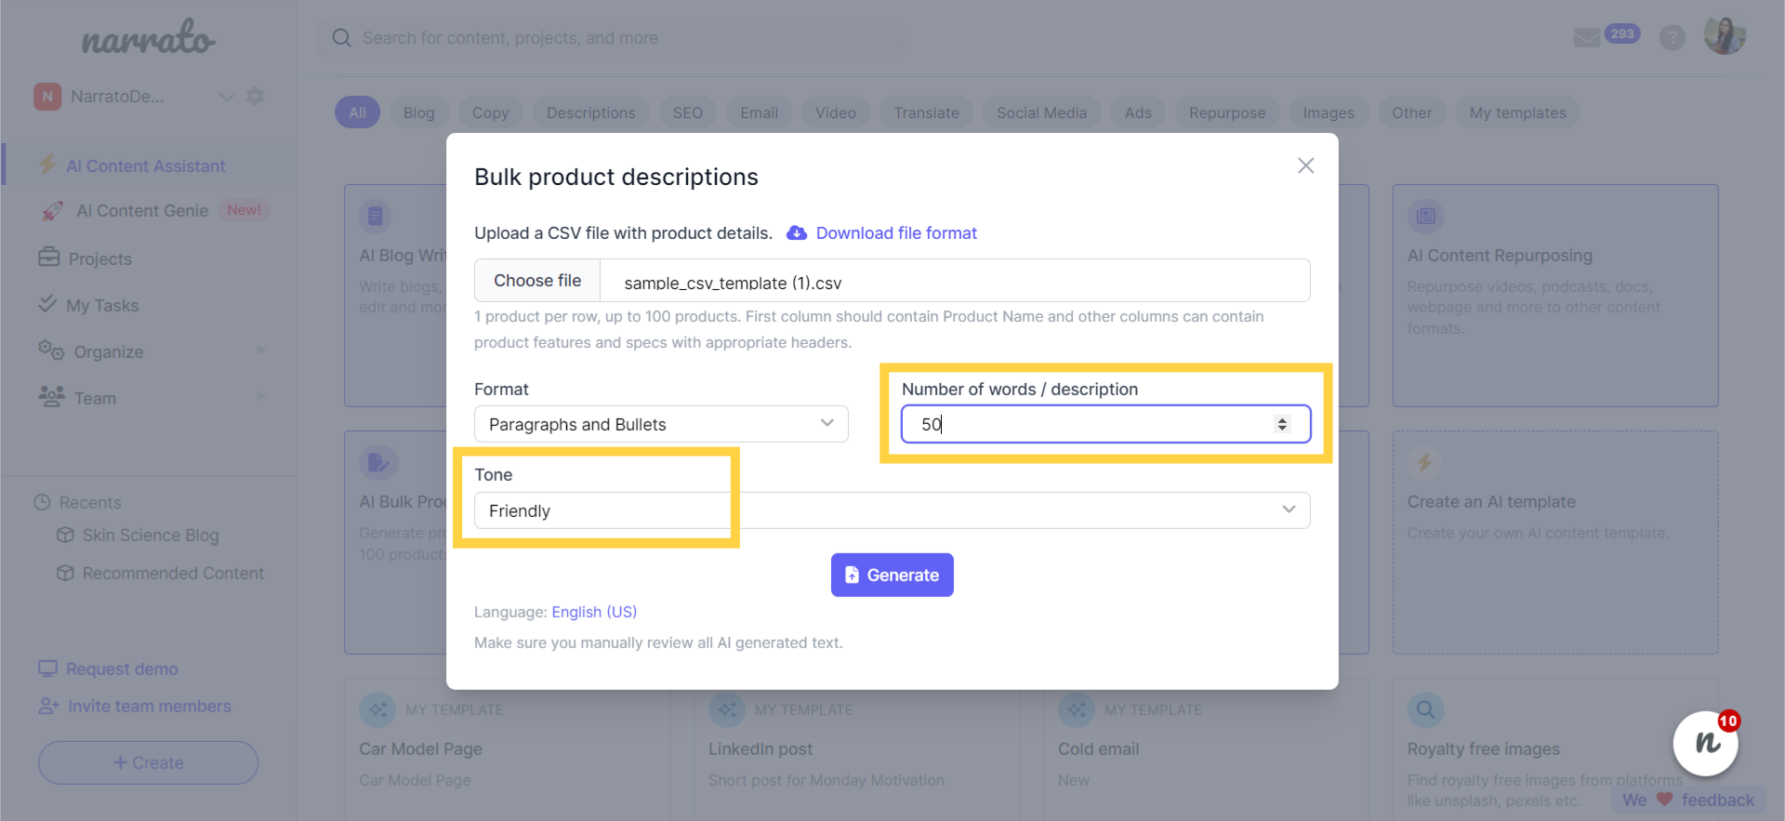Image resolution: width=1785 pixels, height=821 pixels.
Task: Click the AI Content Genie rocket icon
Action: point(53,211)
